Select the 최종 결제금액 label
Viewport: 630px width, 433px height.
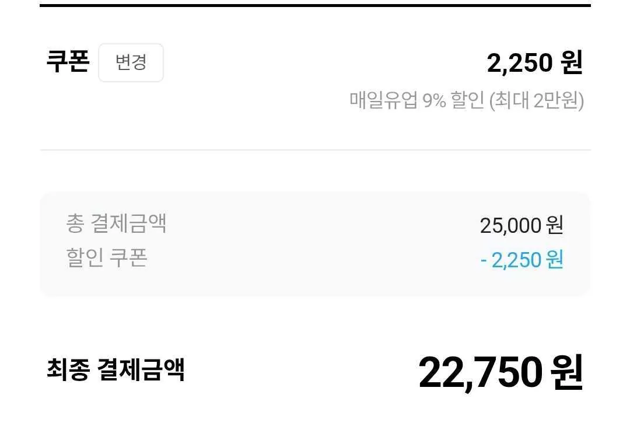[x=116, y=369]
